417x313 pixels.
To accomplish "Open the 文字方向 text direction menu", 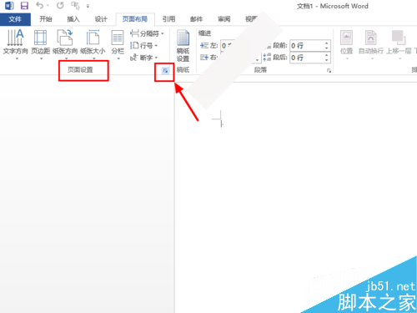I will 16,44.
